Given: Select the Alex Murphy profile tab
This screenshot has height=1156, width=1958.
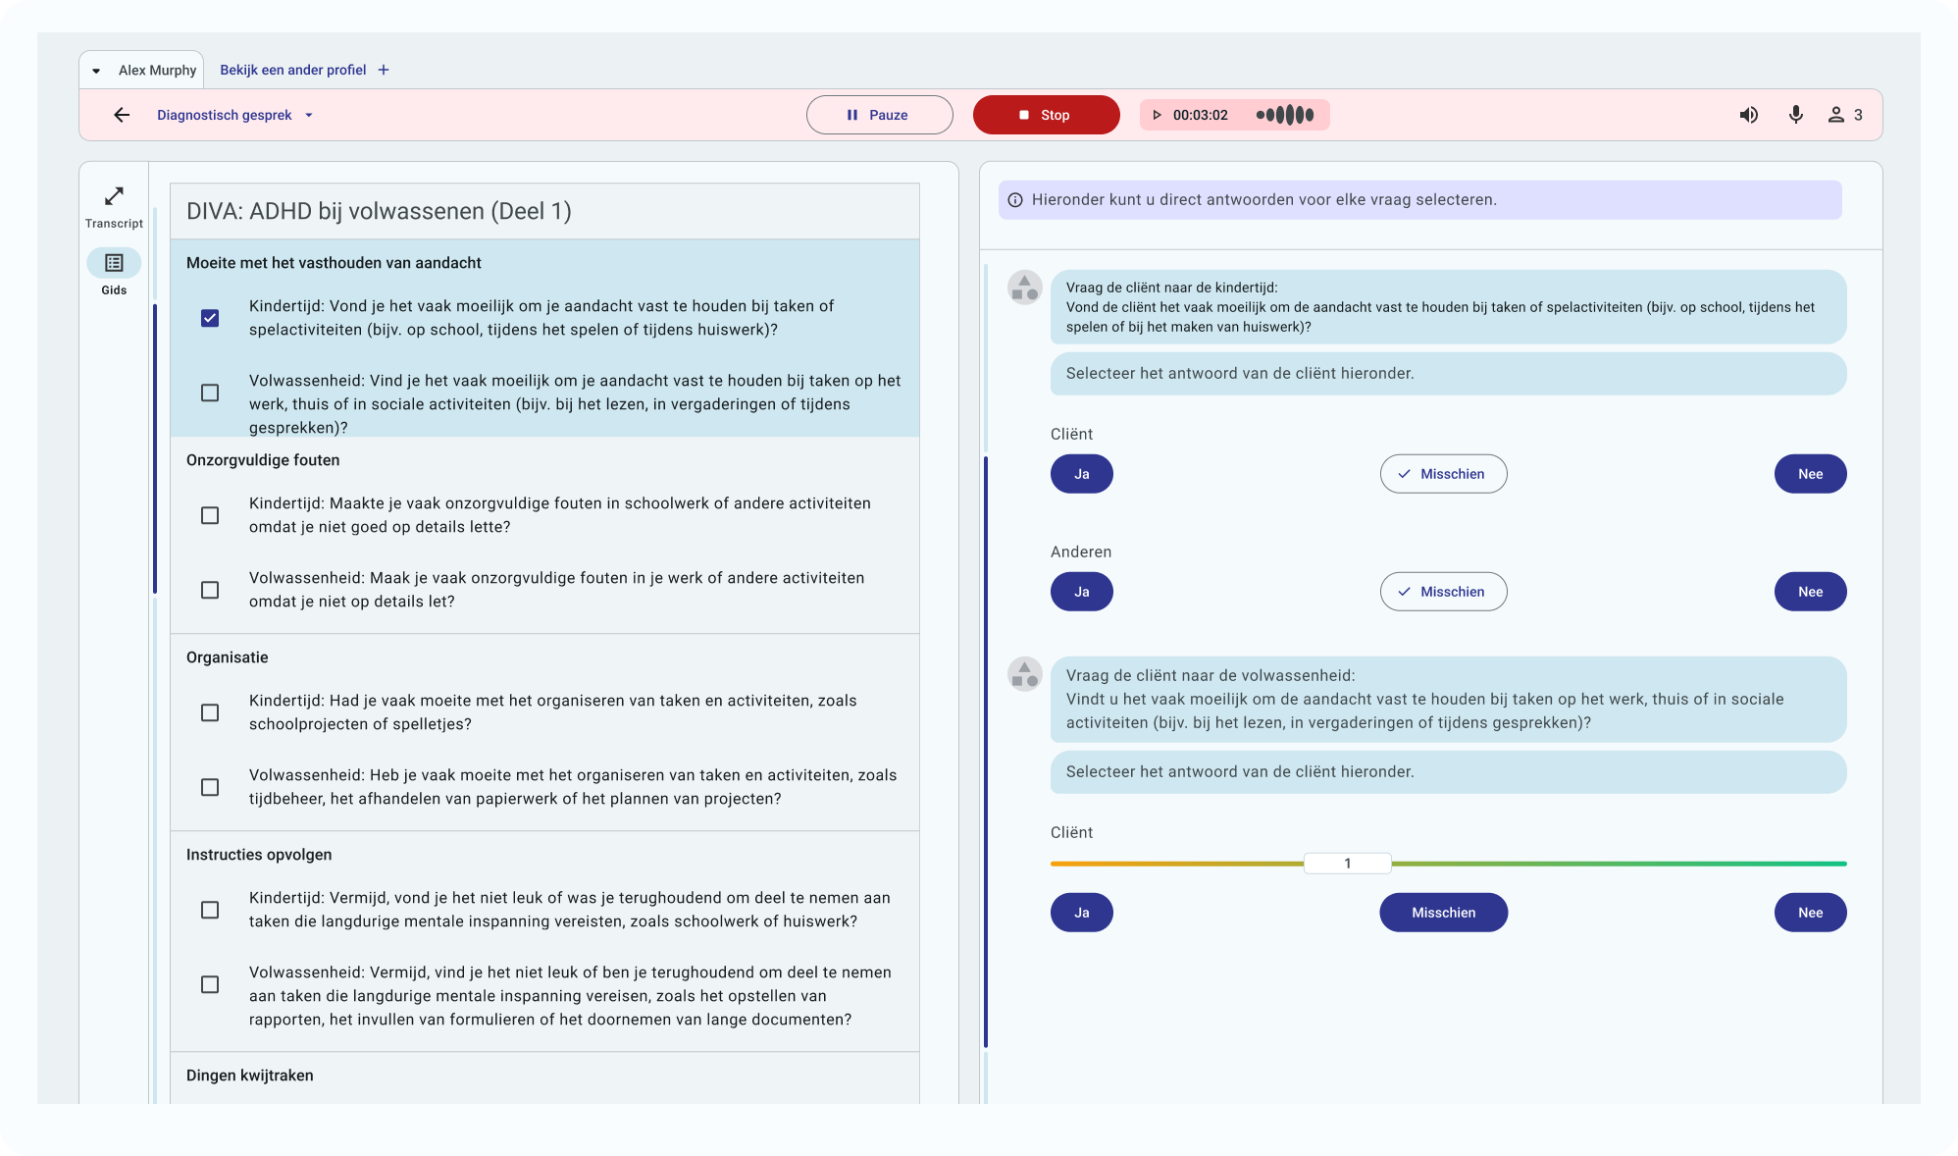Looking at the screenshot, I should [157, 71].
